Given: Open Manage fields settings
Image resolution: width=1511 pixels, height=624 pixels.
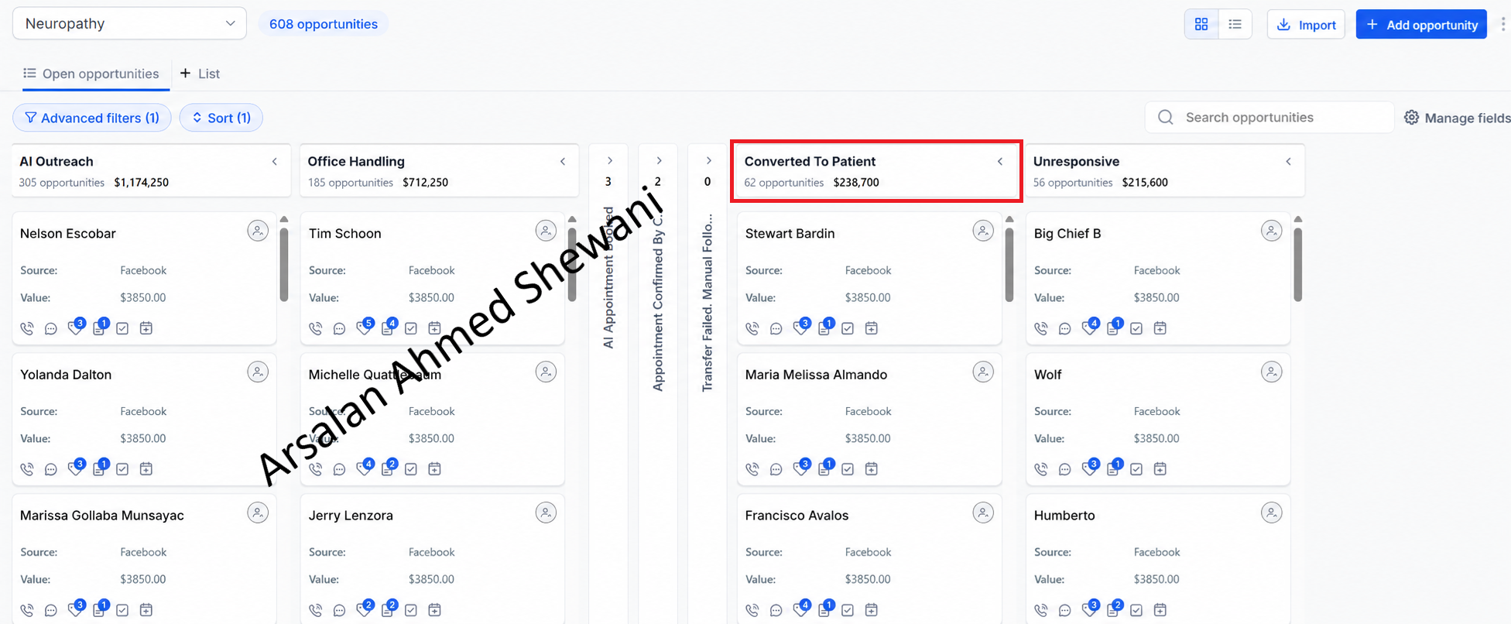Looking at the screenshot, I should (1457, 118).
